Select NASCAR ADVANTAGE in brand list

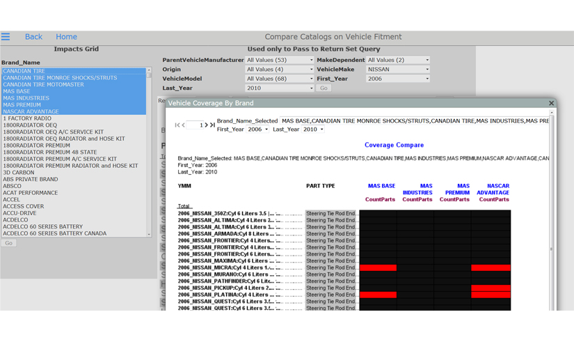[74, 111]
